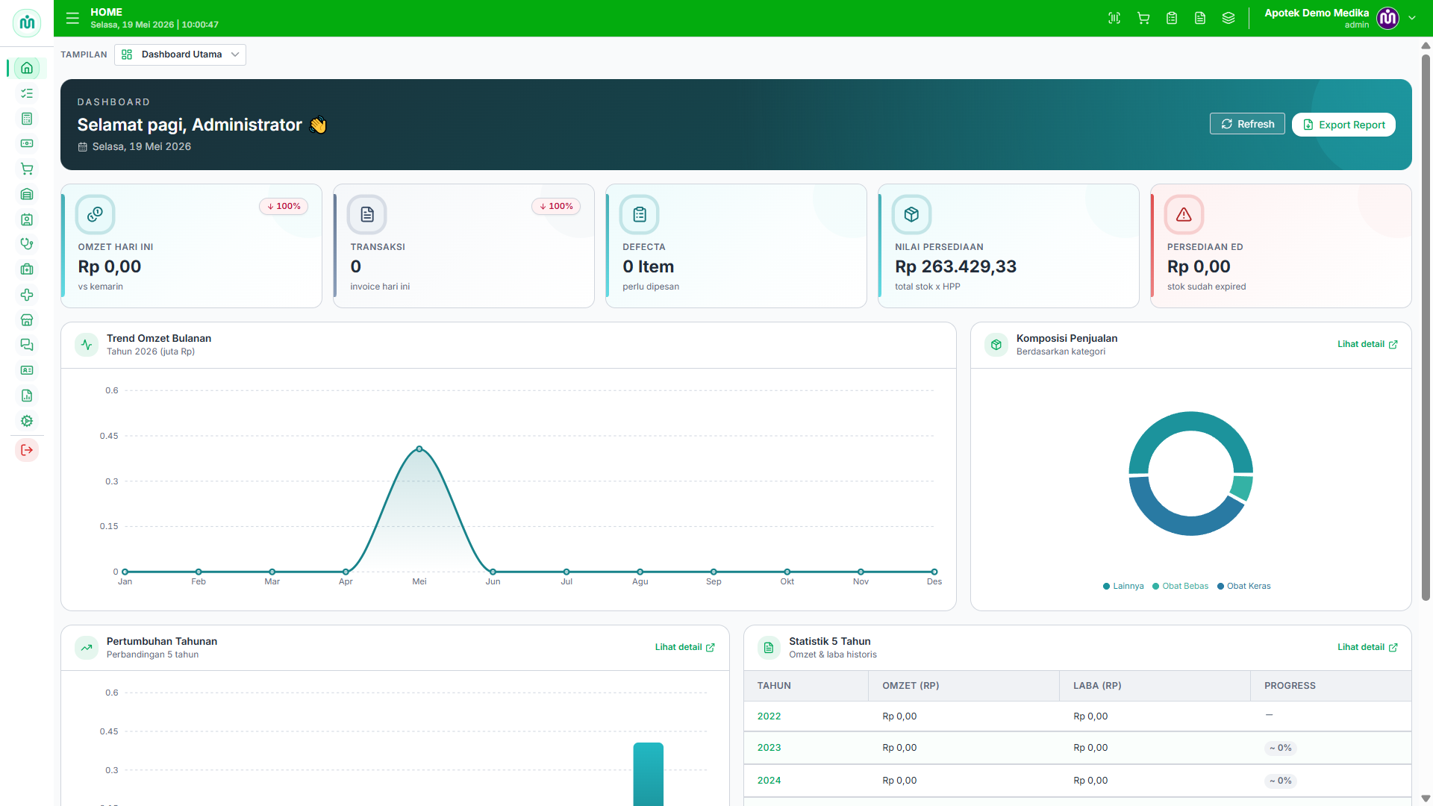Select the 2024 year row
Screen dimensions: 1433x806
tap(1077, 781)
